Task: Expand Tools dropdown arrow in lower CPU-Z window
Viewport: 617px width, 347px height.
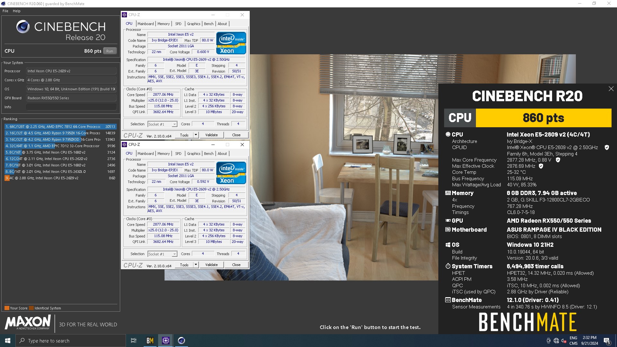Action: (196, 265)
